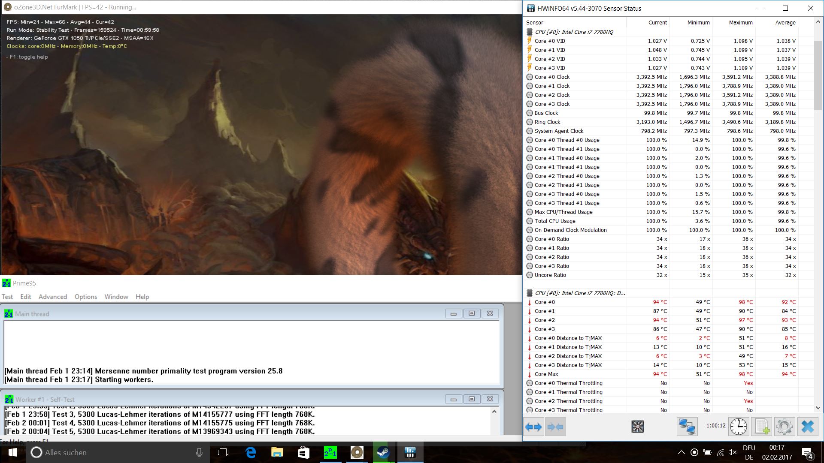Screen dimensions: 824x463
Task: Open File Explorer from taskbar
Action: tap(277, 452)
